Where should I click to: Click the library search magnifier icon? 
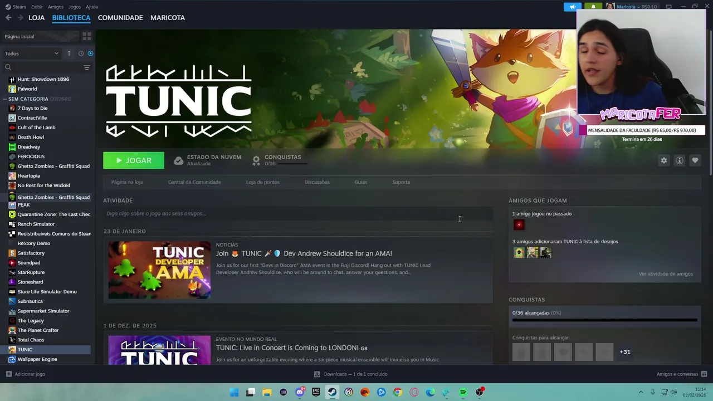[8, 67]
